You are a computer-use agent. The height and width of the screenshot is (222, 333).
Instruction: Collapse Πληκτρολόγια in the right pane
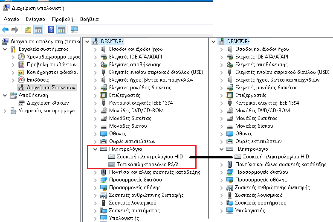[222, 149]
